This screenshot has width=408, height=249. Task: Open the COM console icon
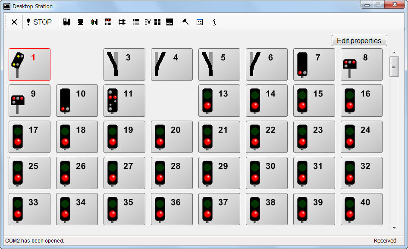click(x=169, y=22)
